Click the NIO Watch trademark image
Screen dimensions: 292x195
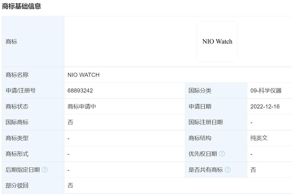pos(217,41)
